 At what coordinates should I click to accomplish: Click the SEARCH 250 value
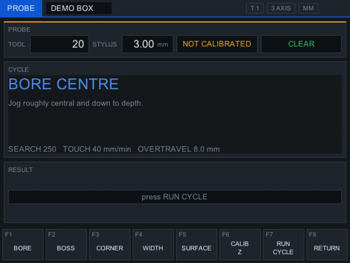32,149
